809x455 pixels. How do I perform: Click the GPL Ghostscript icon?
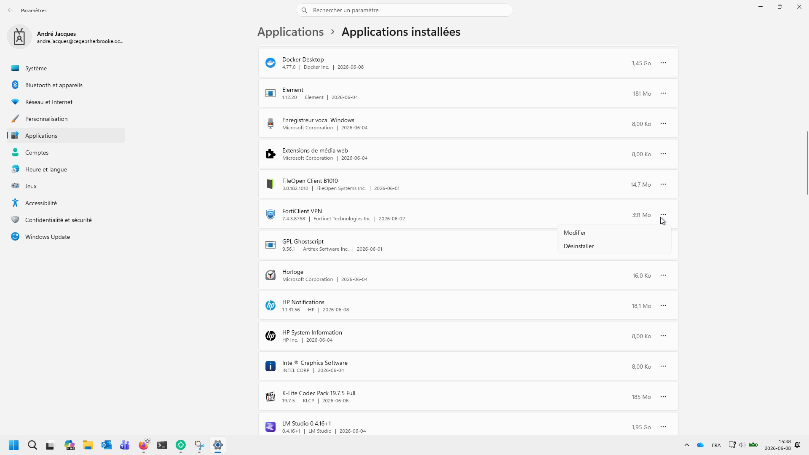[271, 245]
